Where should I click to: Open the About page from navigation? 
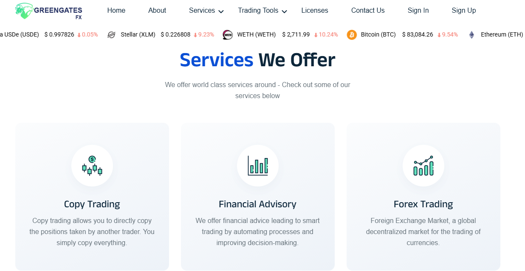point(157,11)
